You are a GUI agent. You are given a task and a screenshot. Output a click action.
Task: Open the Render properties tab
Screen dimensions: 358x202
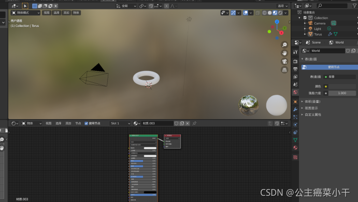(x=295, y=61)
